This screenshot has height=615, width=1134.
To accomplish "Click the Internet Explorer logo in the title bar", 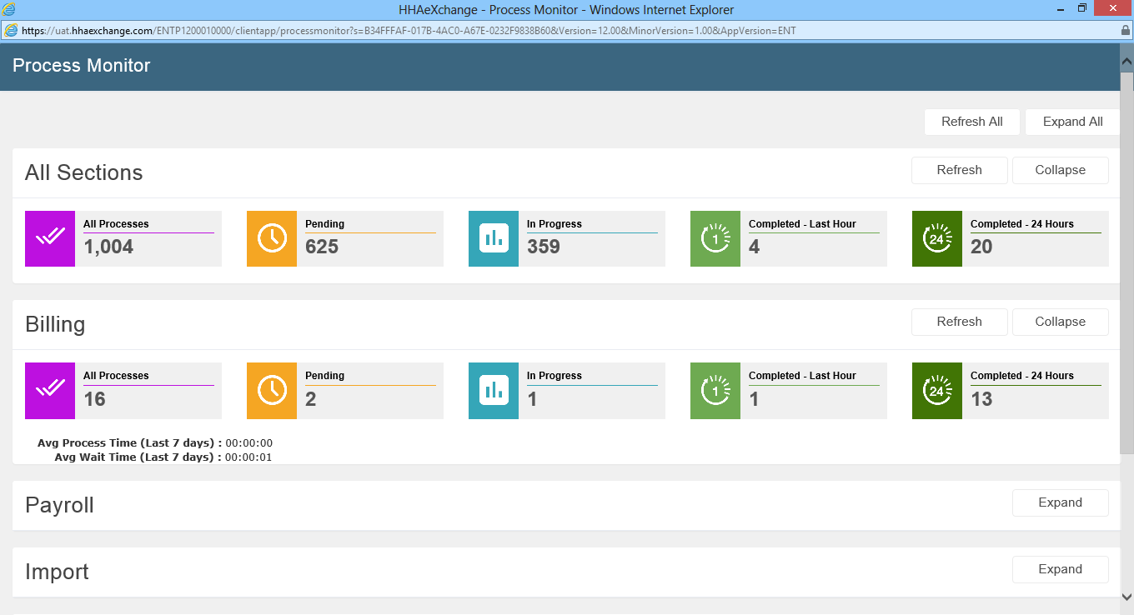I will pos(9,10).
